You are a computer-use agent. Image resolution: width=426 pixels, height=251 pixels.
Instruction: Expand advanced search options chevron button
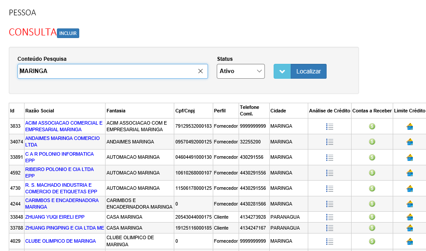coord(282,71)
